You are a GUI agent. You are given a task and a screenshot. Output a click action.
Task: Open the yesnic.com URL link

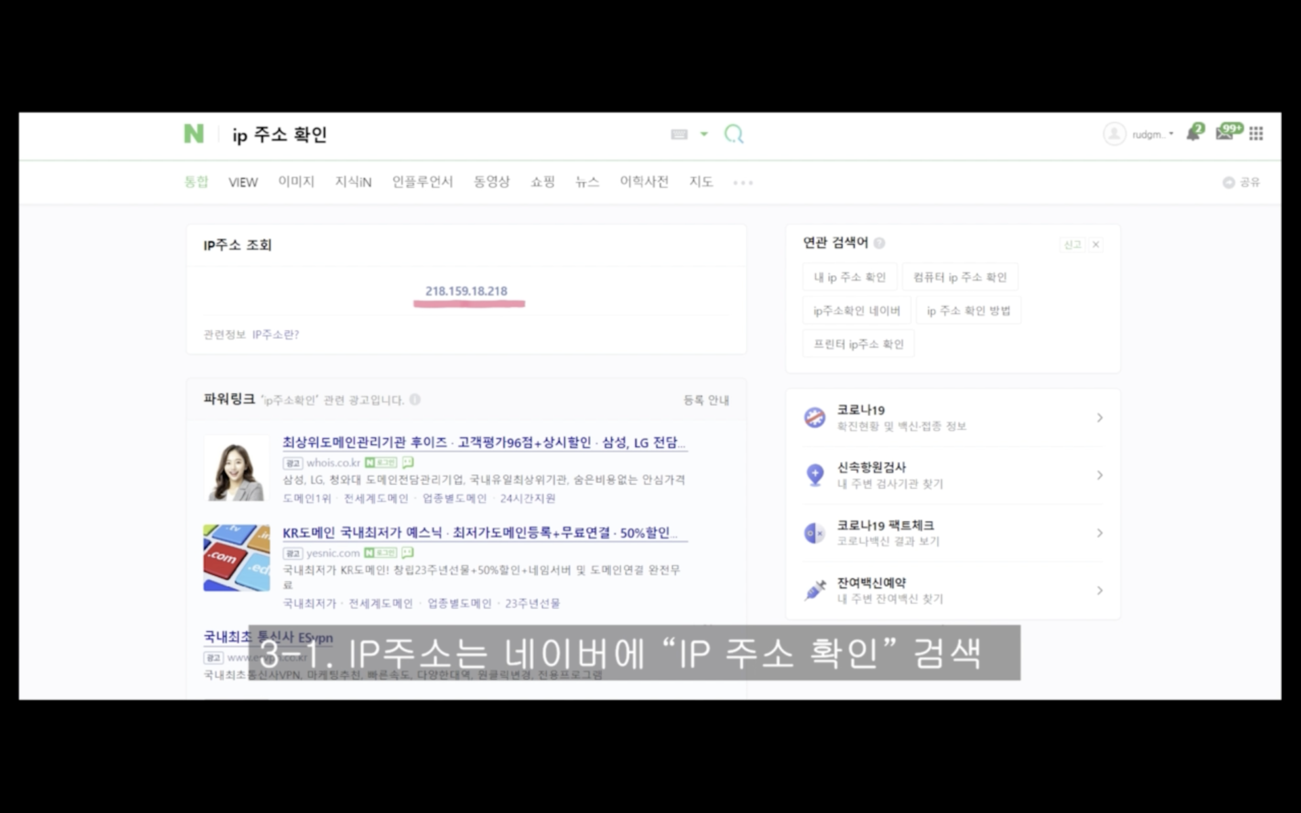pos(333,553)
